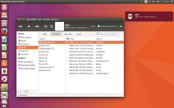Image resolution: width=174 pixels, height=108 pixels.
Task: Open Recently Played playlist
Action: pos(27,69)
